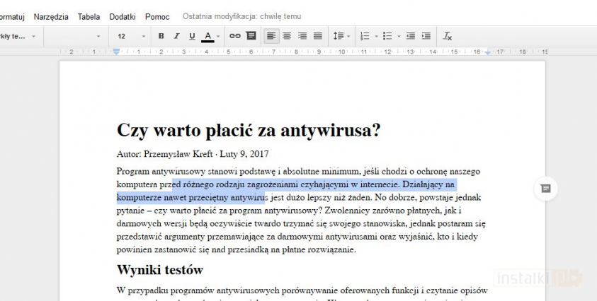Image resolution: width=597 pixels, height=301 pixels.
Task: Open the Narzędzia menu
Action: pos(50,16)
